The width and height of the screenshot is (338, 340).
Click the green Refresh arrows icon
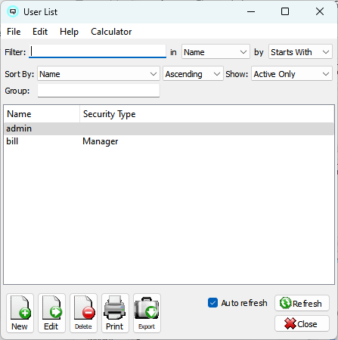[x=285, y=303]
